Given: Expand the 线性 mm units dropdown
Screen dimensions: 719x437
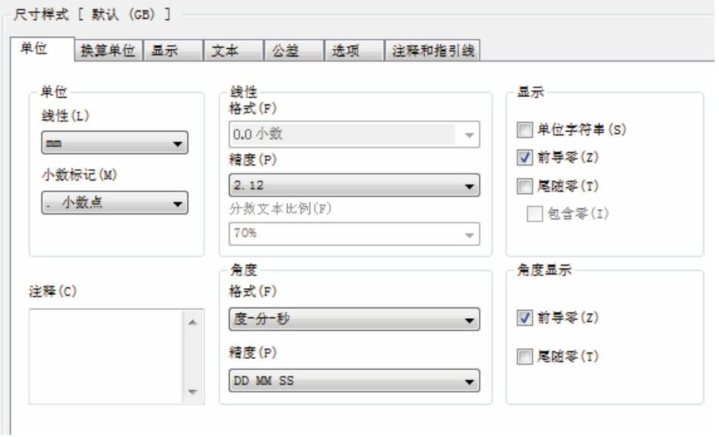Looking at the screenshot, I should (x=114, y=143).
